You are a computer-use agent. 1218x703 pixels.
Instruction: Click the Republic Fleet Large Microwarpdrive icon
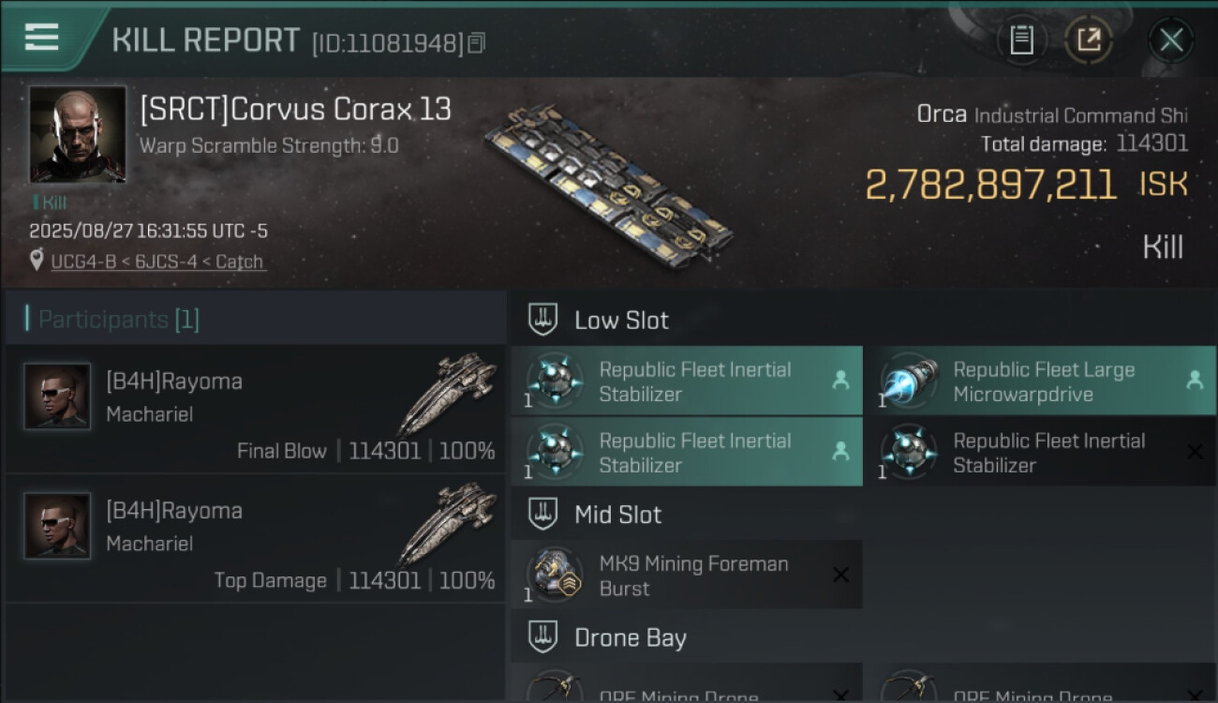point(909,381)
